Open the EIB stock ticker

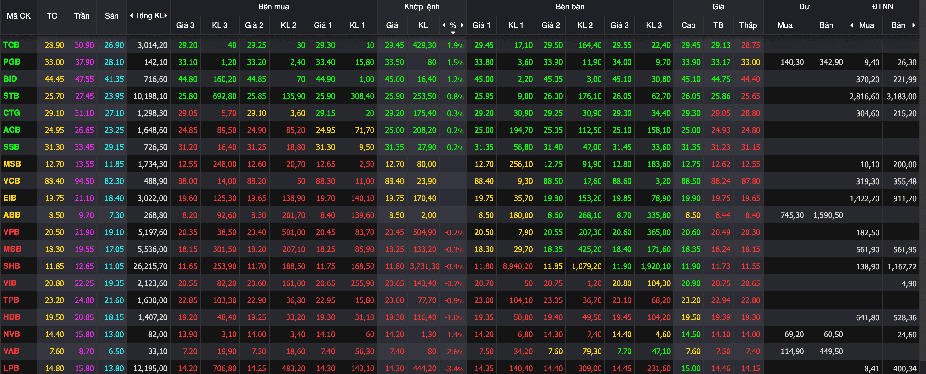point(10,198)
